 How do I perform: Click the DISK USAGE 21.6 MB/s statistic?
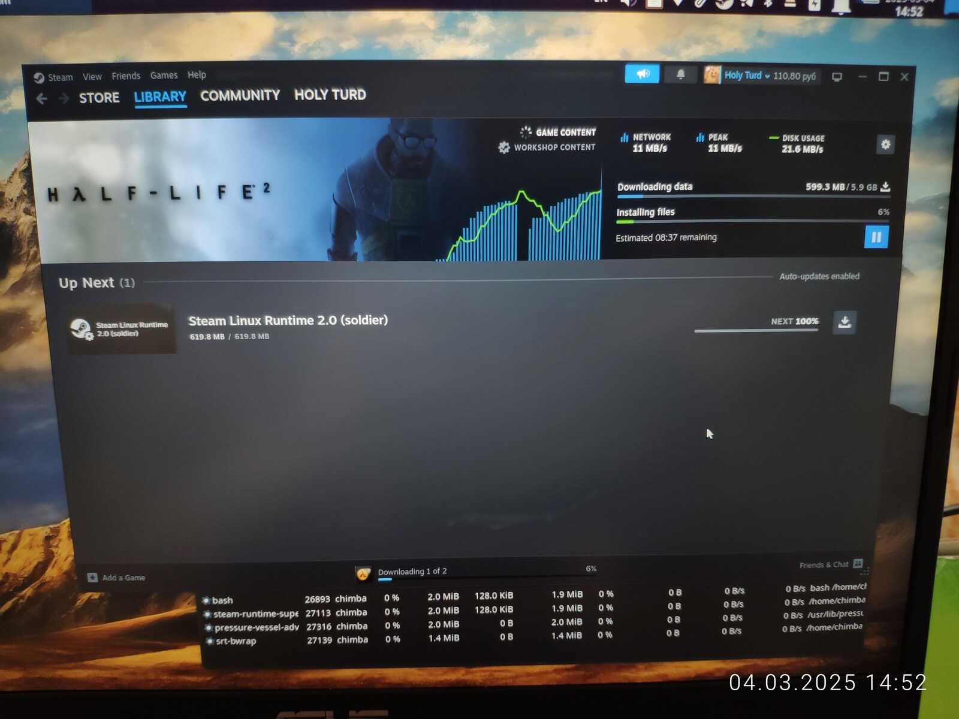[x=797, y=144]
